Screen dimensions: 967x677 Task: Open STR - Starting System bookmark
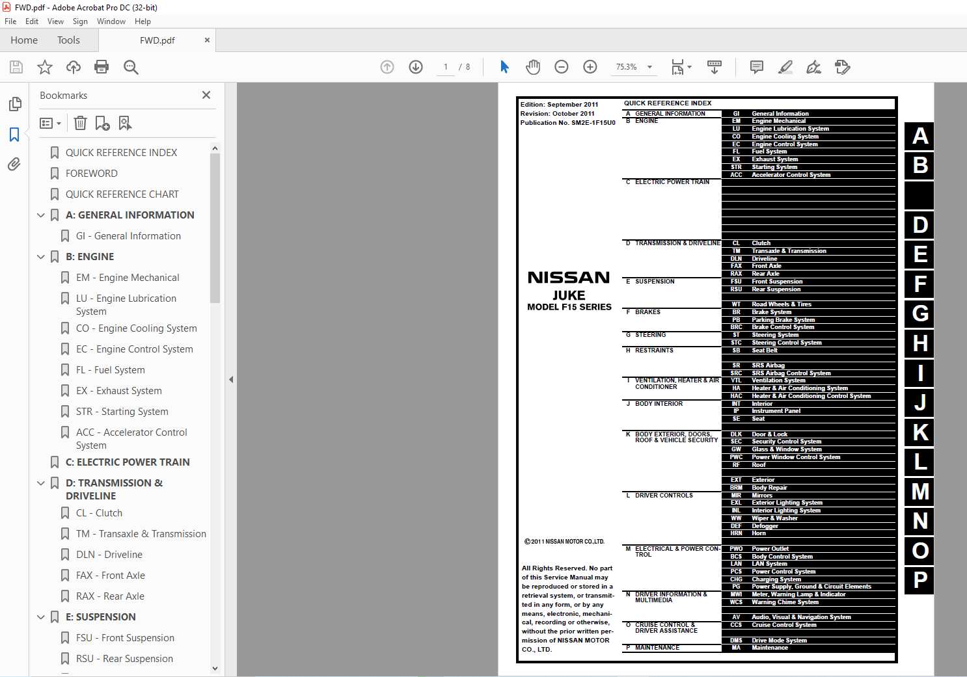(x=122, y=412)
